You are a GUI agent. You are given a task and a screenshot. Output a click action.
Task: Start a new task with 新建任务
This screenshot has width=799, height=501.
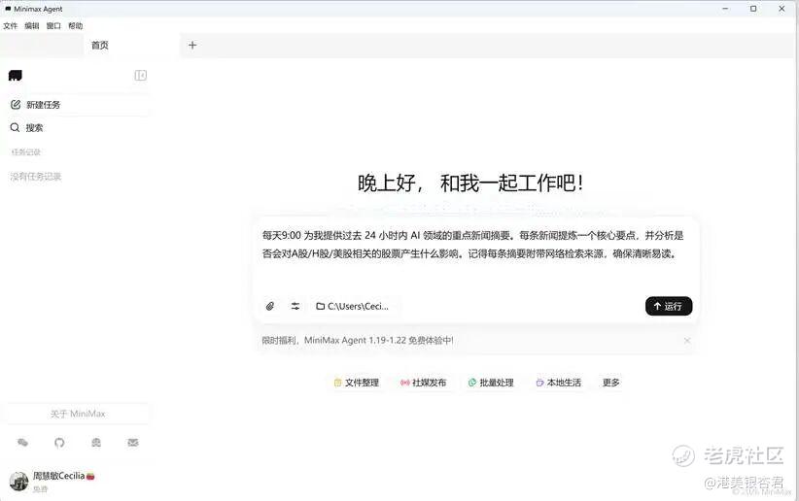click(x=78, y=105)
